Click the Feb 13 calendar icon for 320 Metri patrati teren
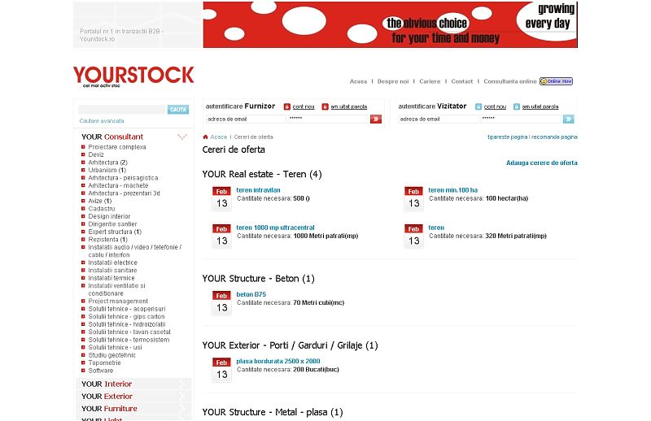 pyautogui.click(x=413, y=237)
